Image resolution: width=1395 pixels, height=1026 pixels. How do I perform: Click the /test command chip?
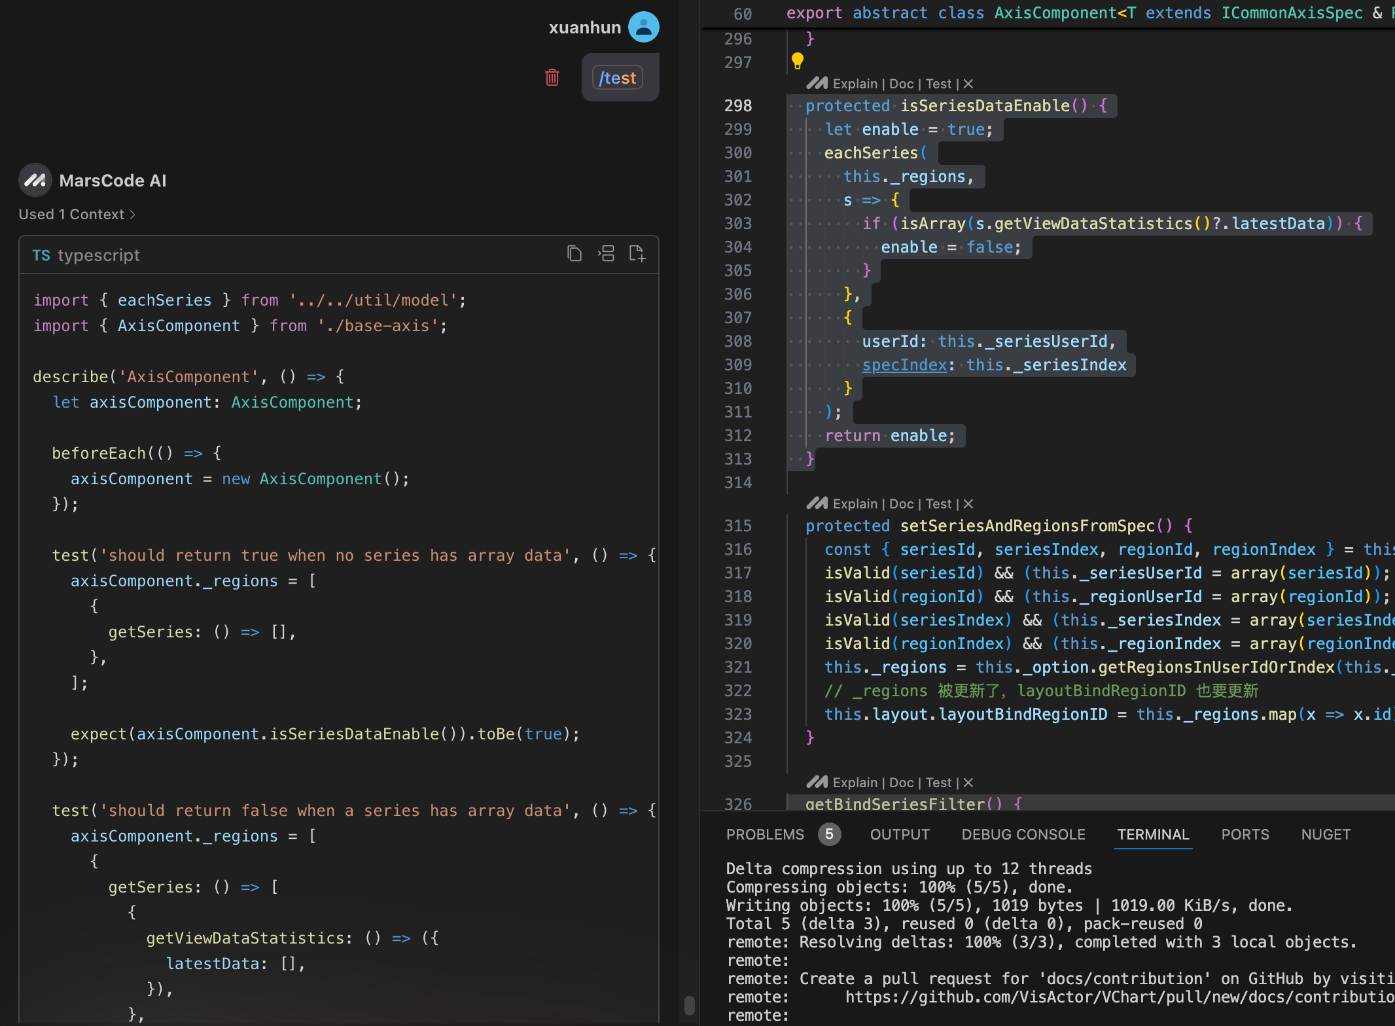[617, 78]
